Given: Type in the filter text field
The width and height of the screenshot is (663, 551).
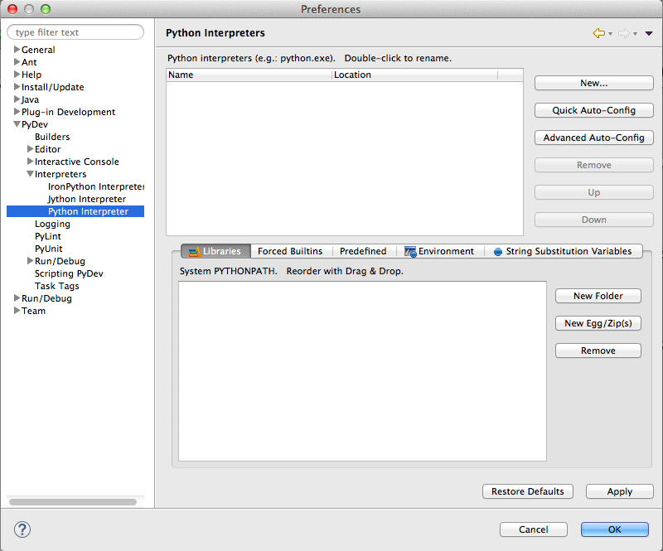Looking at the screenshot, I should tap(75, 32).
